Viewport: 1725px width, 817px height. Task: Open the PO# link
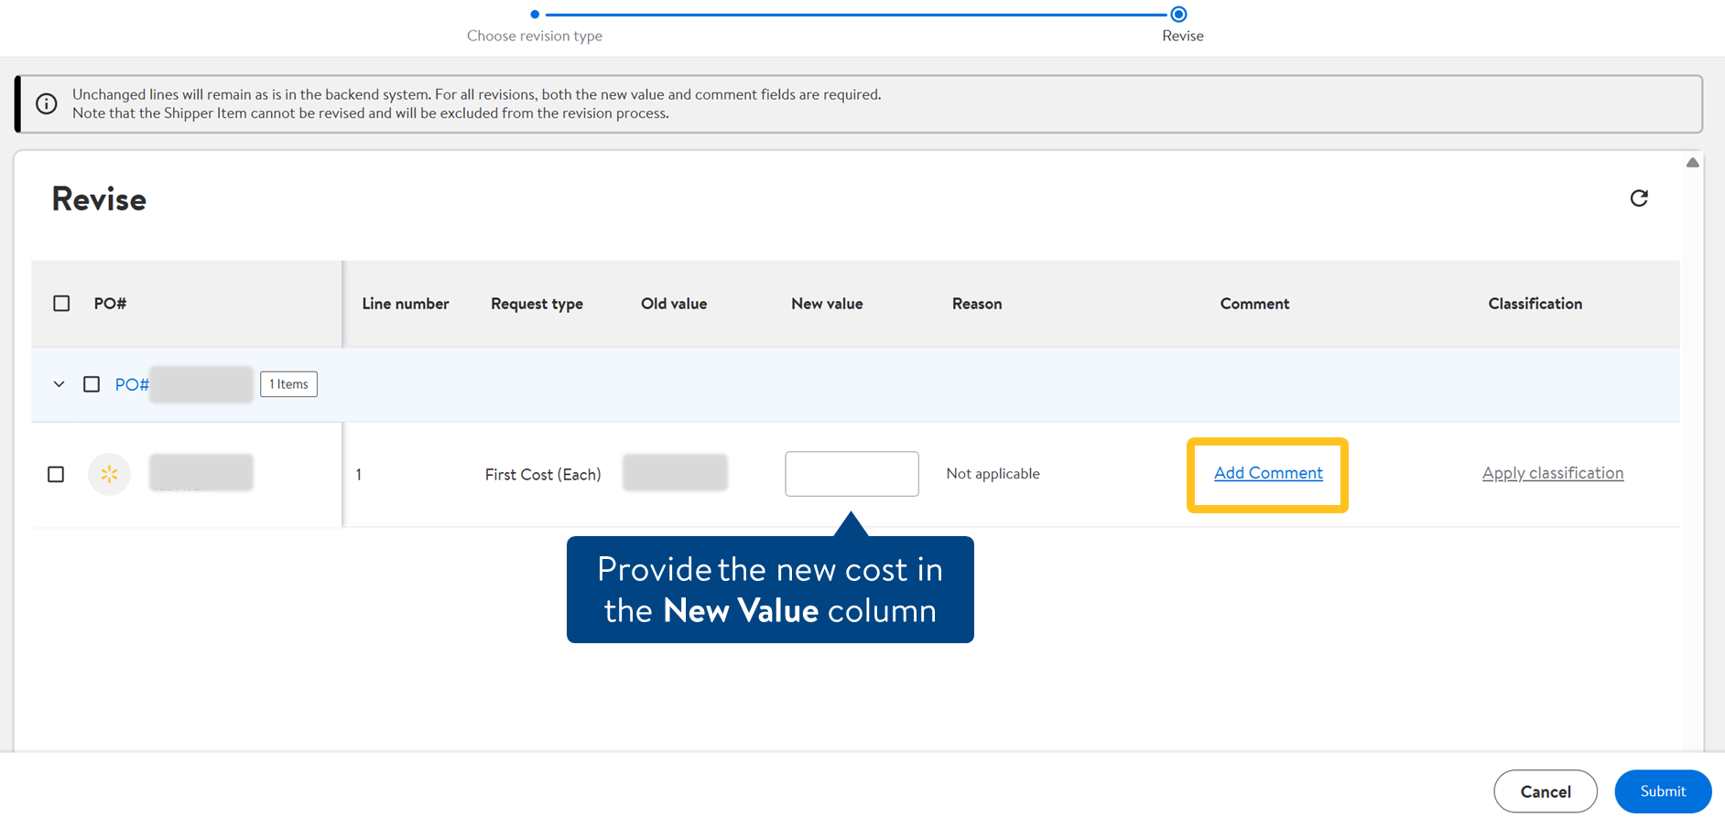pos(132,384)
